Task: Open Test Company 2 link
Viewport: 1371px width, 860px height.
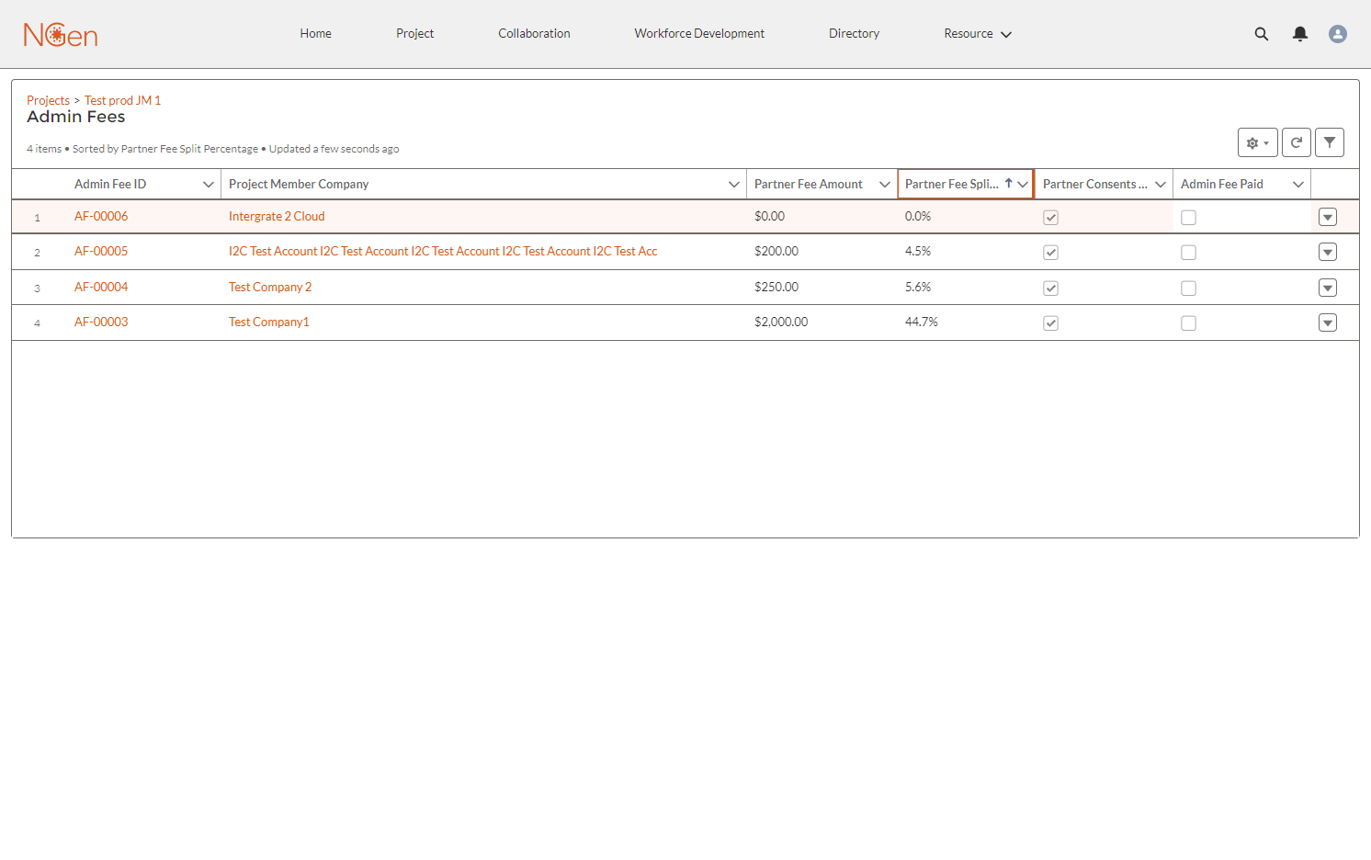Action: [x=270, y=288]
